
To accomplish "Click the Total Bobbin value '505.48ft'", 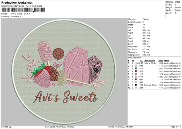I will [x=146, y=55].
